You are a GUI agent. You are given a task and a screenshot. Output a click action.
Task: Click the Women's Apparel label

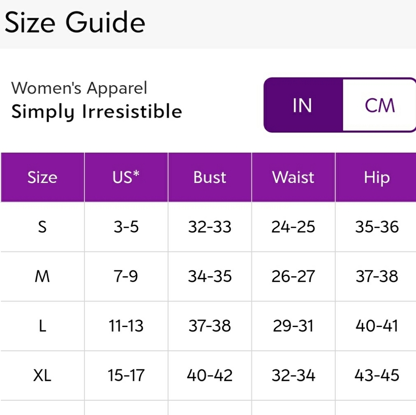[79, 88]
